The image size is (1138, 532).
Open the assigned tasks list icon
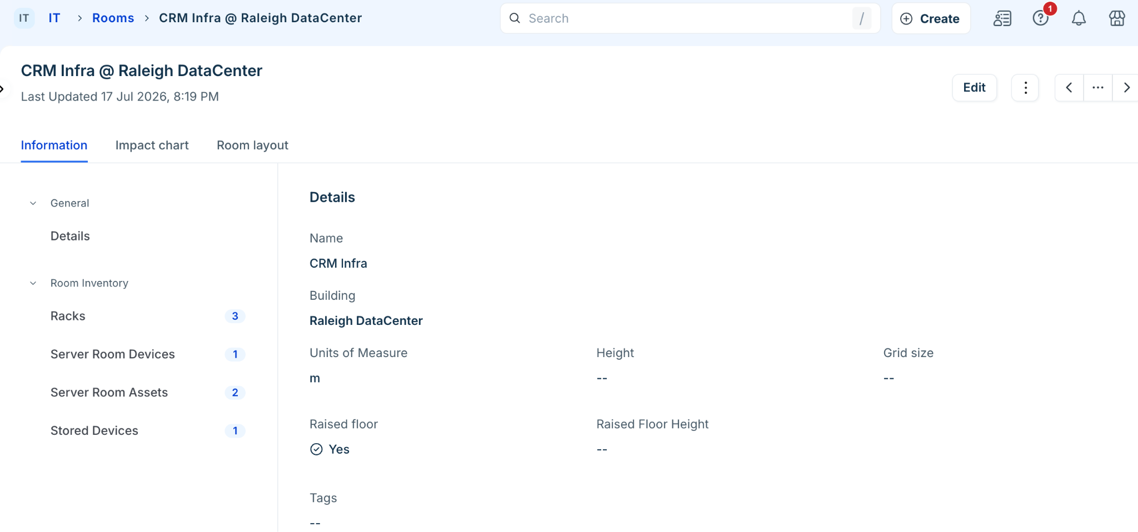(1002, 18)
